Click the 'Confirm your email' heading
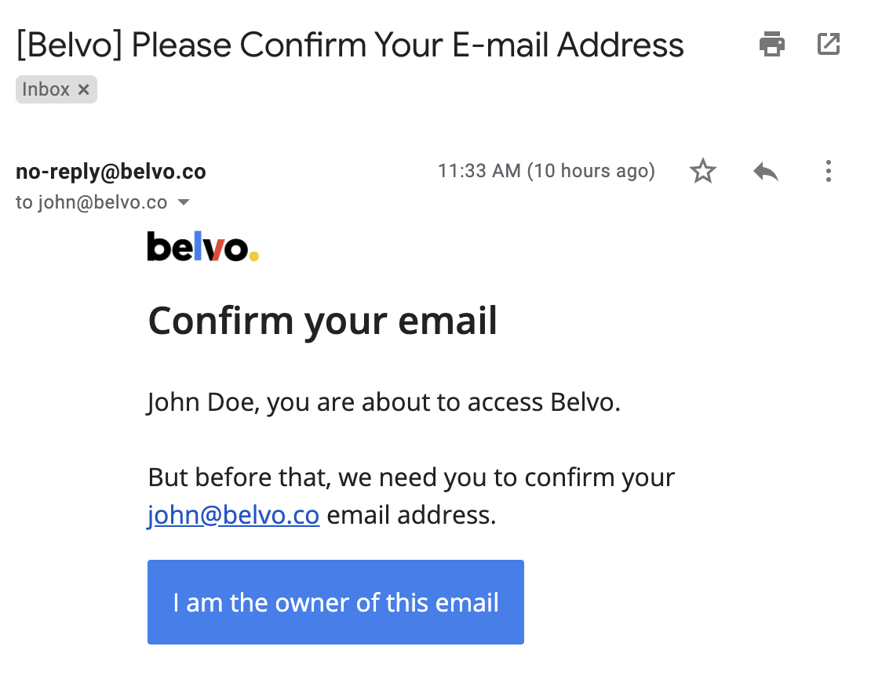Viewport: 871px width, 679px height. [323, 321]
